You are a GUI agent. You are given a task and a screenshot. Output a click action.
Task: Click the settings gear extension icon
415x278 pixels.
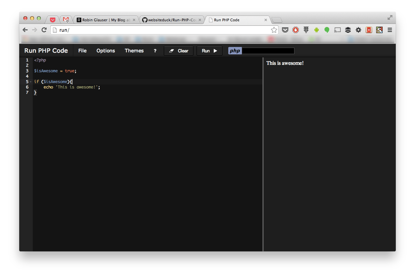click(x=358, y=30)
